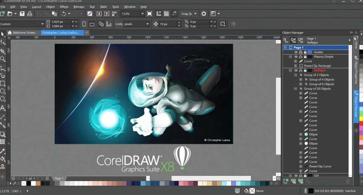
Task: Click the New Layer icon in Object Manager
Action: (286, 181)
